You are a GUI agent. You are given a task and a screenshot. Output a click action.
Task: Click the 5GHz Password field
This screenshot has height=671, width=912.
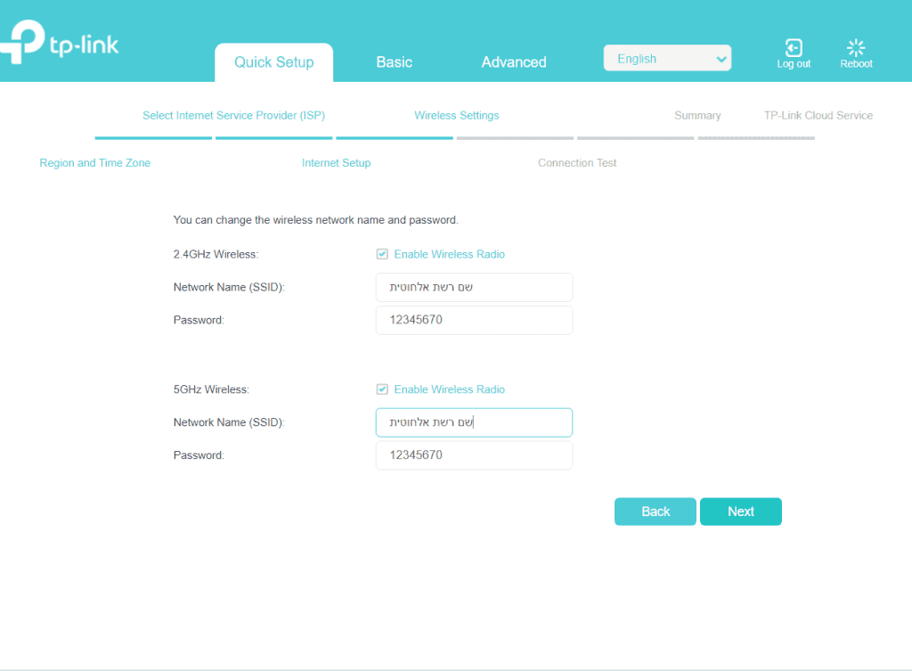pos(474,455)
